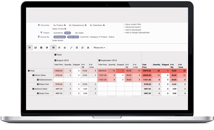
Task: Click the expand all crossed-arrows icon
Action: [x=77, y=48]
